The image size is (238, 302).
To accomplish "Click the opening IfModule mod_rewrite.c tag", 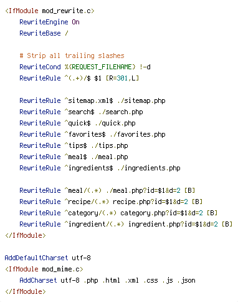I will (x=50, y=11).
